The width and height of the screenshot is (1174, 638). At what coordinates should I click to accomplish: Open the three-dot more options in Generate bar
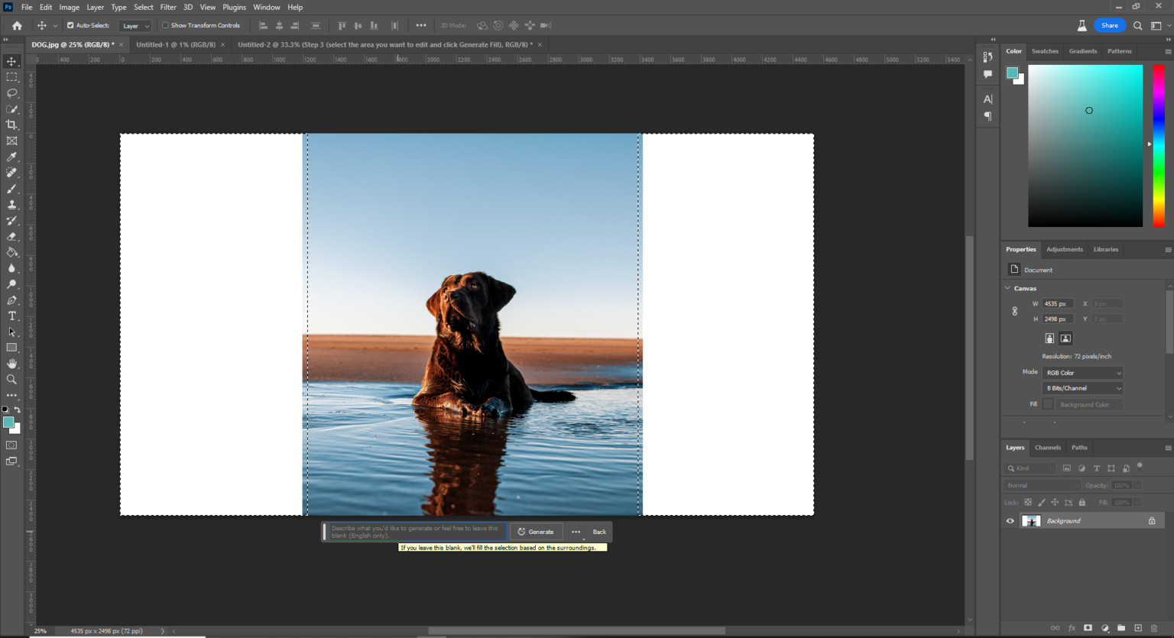click(576, 532)
